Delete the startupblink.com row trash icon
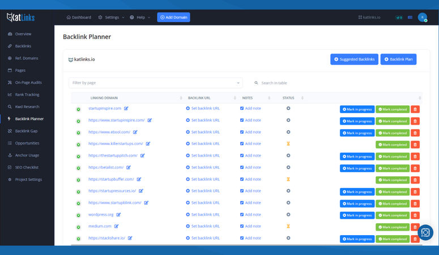439x255 pixels. pyautogui.click(x=415, y=204)
